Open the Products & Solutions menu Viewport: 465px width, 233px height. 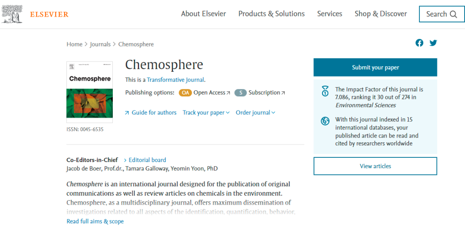coord(271,14)
